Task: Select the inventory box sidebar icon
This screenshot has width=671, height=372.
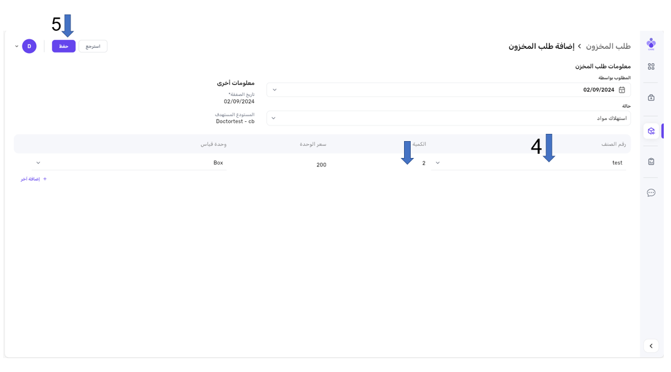Action: pyautogui.click(x=650, y=131)
